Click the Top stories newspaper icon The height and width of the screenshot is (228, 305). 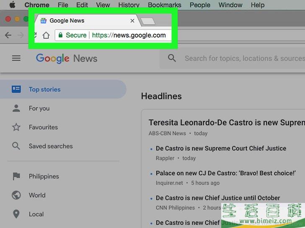pos(16,89)
